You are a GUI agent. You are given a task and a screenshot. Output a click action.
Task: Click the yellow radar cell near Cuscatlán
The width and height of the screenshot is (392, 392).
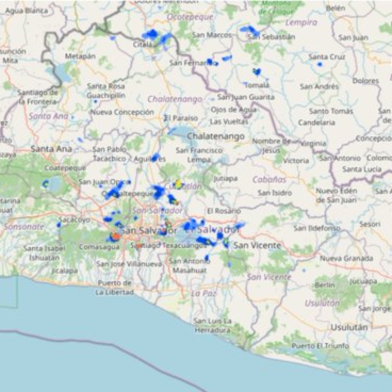tap(178, 184)
